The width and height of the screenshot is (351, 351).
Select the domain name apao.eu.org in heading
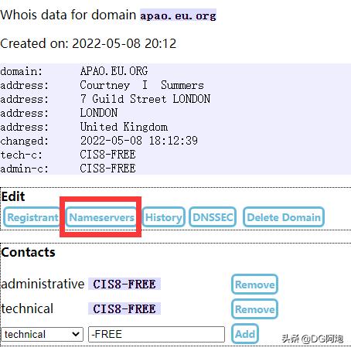(178, 15)
